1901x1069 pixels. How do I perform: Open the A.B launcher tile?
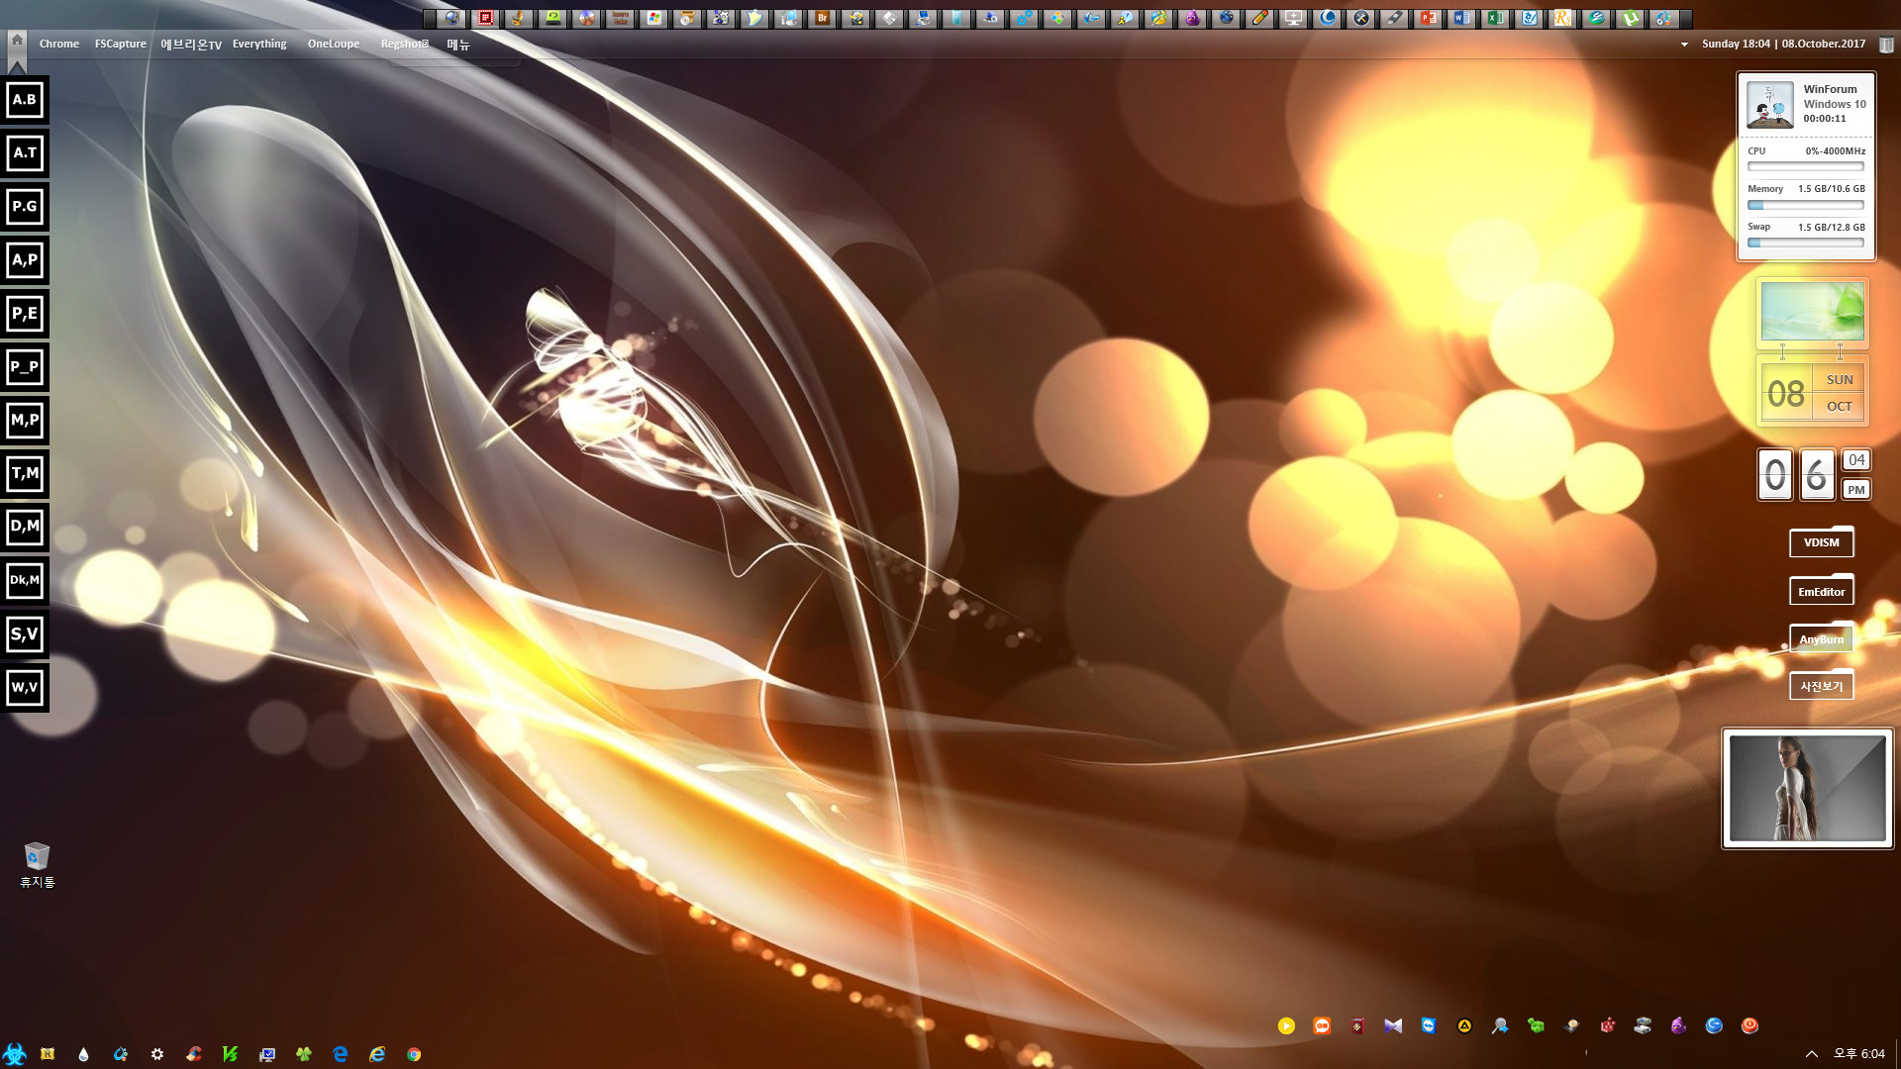click(25, 100)
